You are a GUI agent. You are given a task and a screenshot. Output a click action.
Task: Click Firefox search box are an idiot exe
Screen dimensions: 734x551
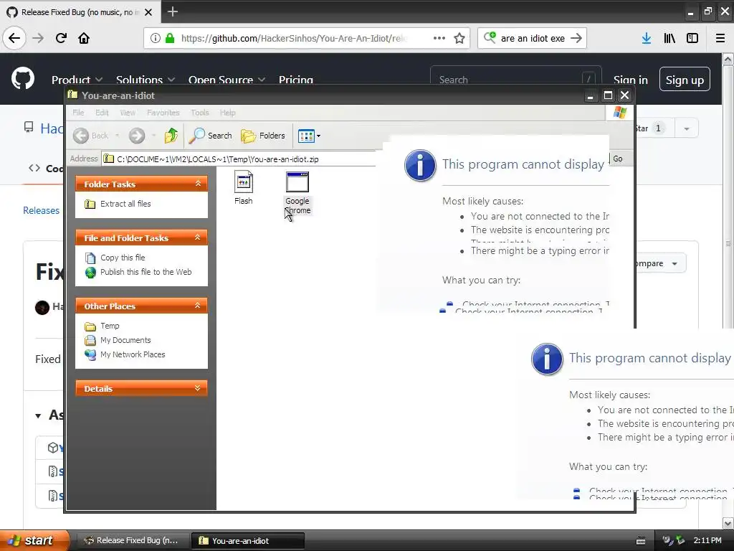(533, 39)
